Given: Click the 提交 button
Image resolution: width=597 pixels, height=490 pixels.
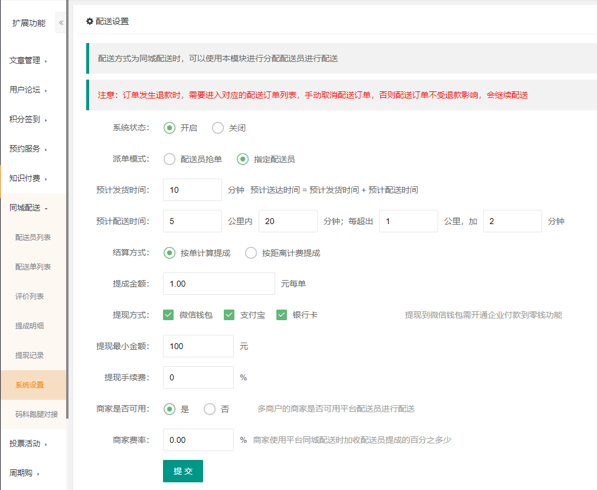Looking at the screenshot, I should click(x=183, y=471).
